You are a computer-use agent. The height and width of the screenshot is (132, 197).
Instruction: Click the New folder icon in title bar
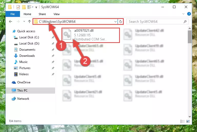pos(24,7)
